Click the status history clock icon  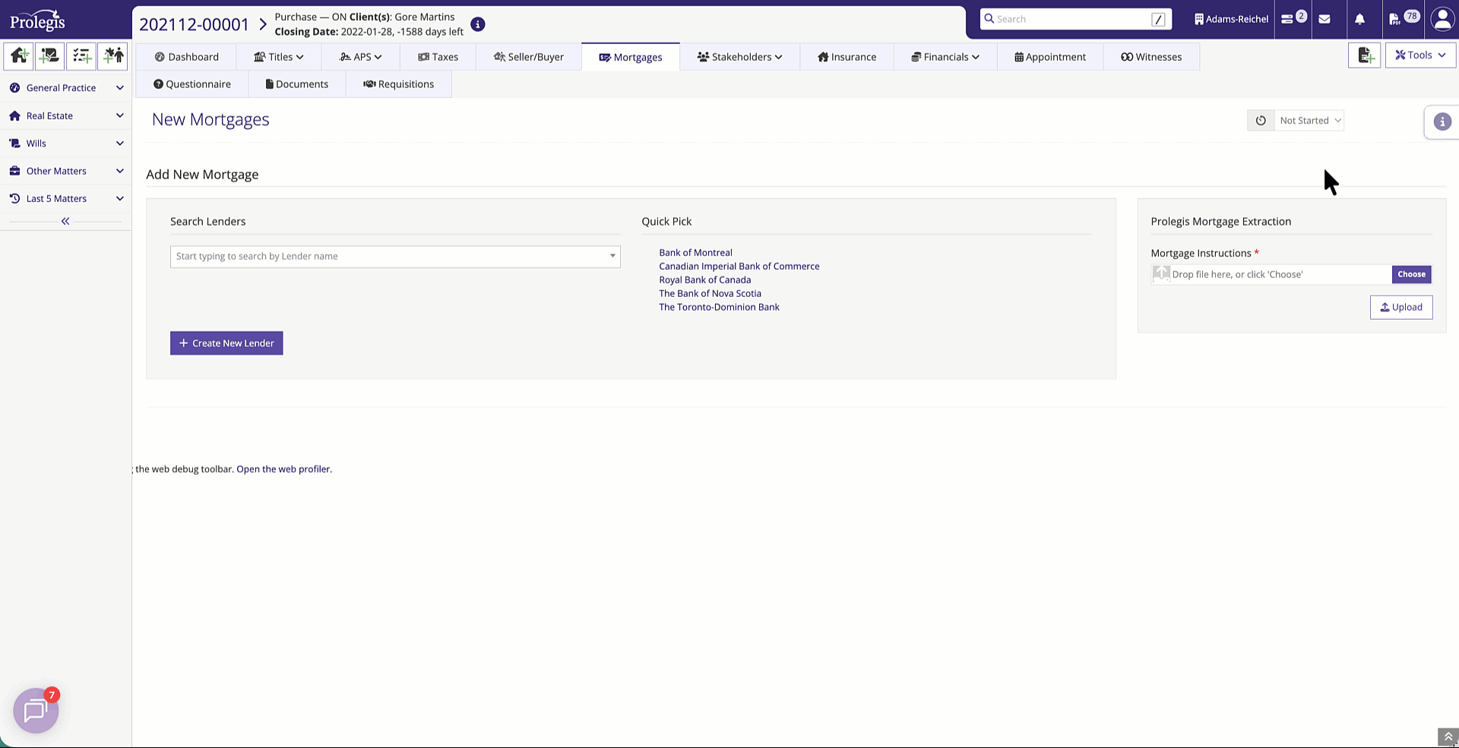pyautogui.click(x=1261, y=120)
